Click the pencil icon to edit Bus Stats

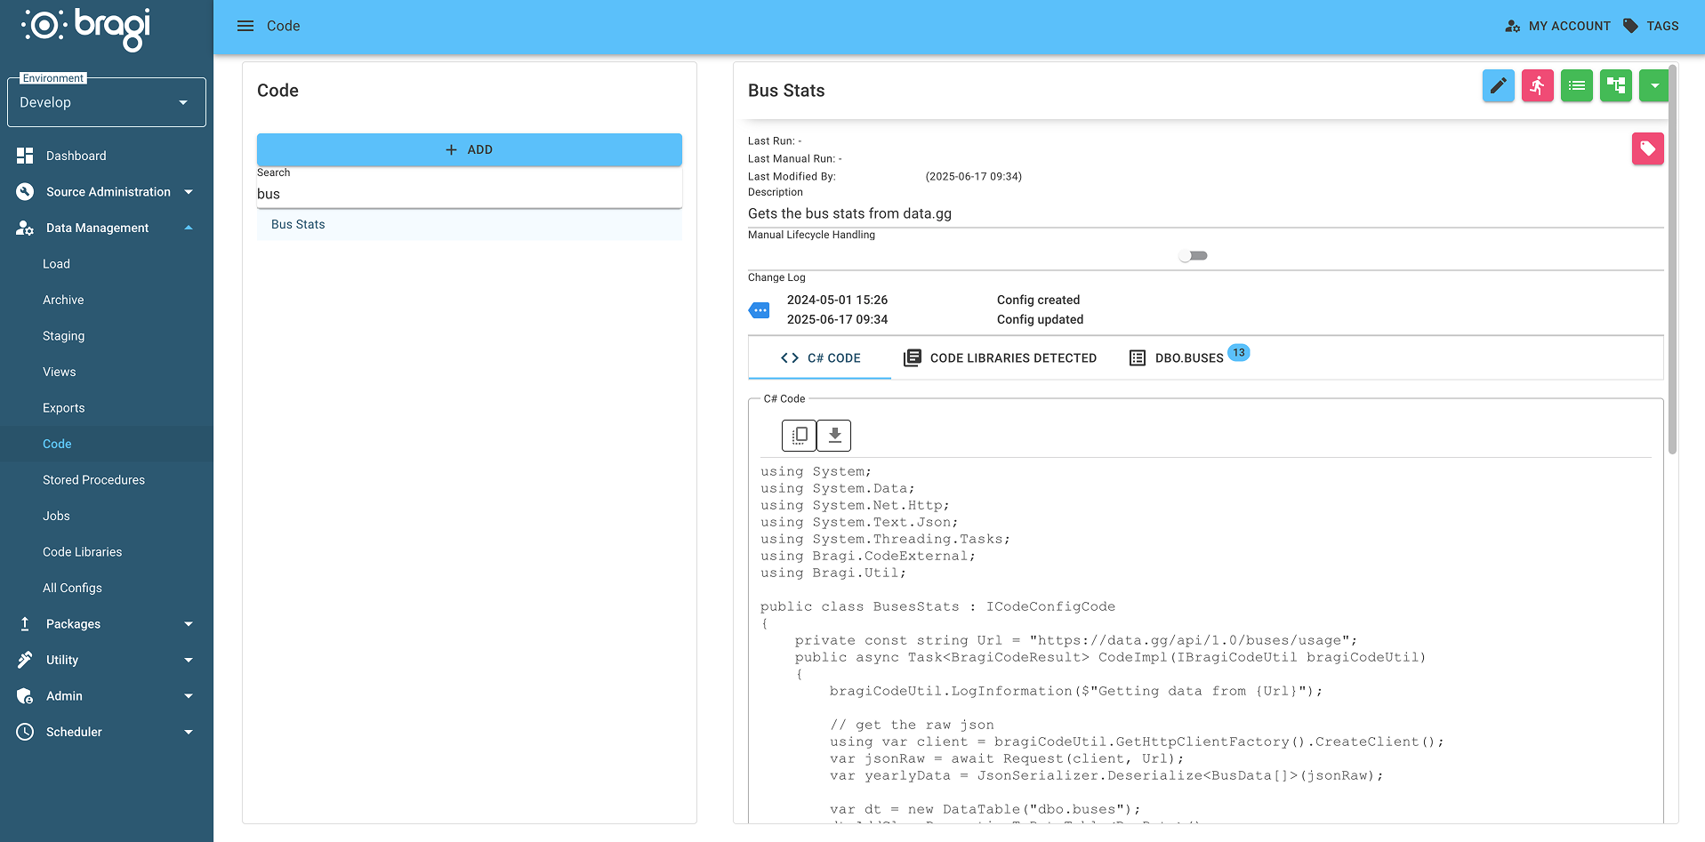pos(1498,85)
